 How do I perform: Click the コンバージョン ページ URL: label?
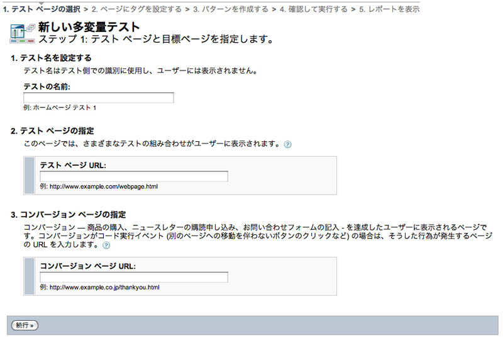click(x=88, y=266)
